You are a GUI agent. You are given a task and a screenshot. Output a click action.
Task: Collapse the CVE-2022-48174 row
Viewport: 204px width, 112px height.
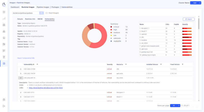pos(21,78)
